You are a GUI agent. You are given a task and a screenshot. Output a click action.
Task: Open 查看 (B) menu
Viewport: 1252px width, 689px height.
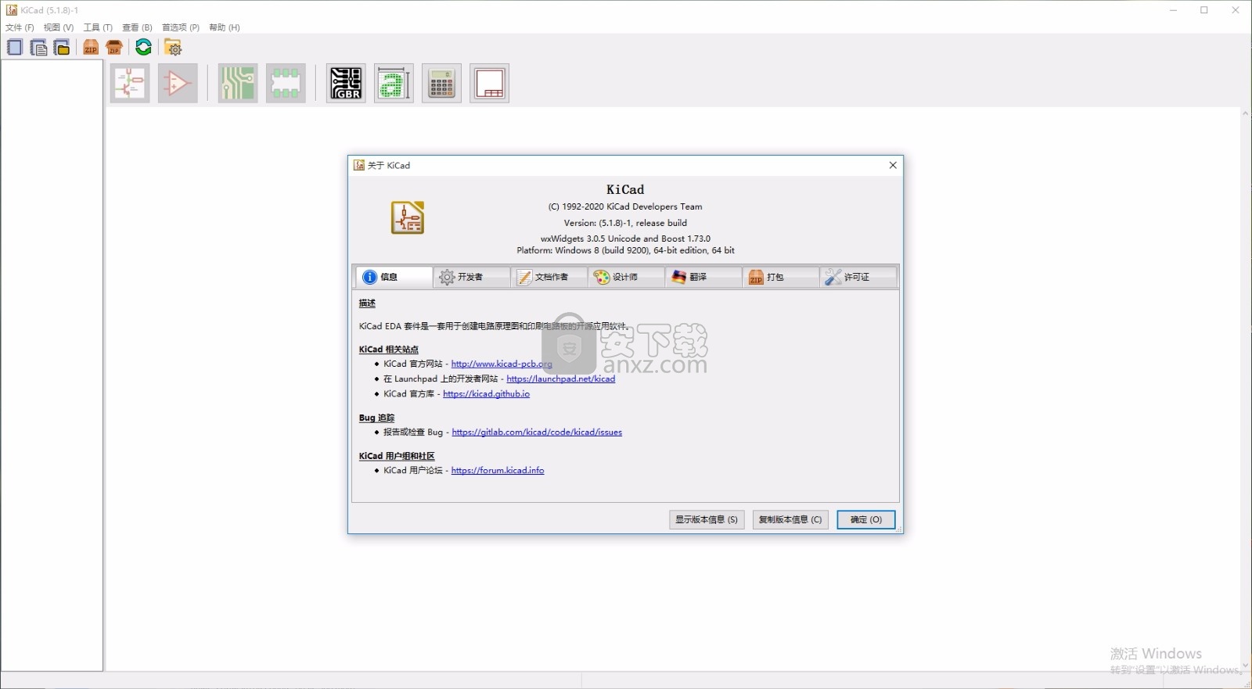coord(137,27)
